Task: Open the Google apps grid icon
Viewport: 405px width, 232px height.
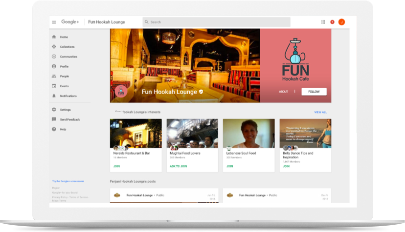Action: coord(323,22)
